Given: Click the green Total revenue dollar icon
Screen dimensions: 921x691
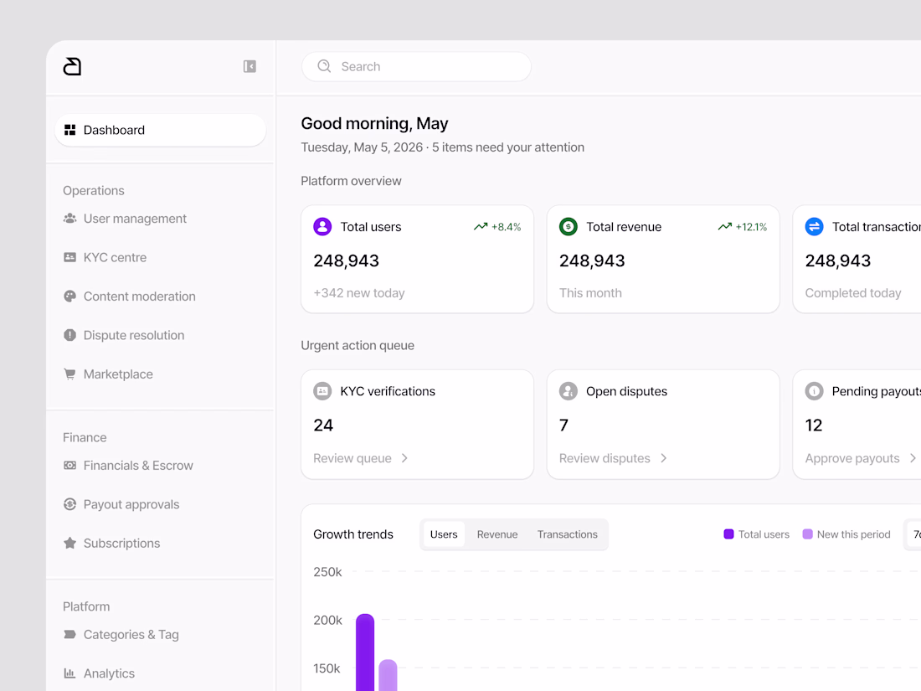Looking at the screenshot, I should point(568,227).
